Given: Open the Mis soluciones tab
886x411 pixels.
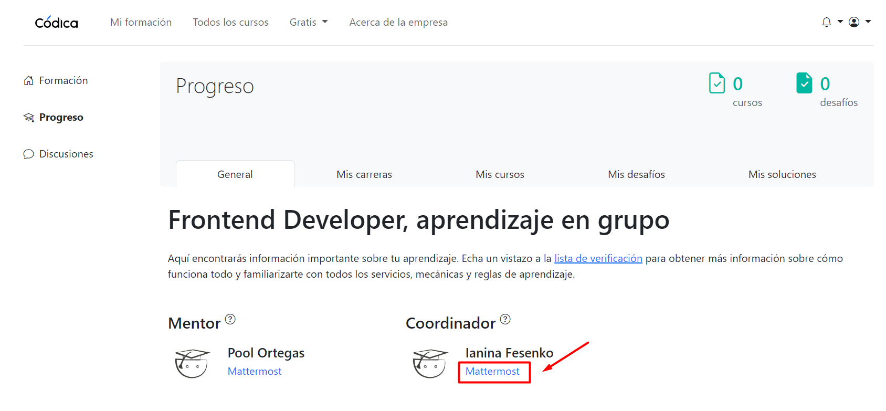Looking at the screenshot, I should tap(782, 174).
